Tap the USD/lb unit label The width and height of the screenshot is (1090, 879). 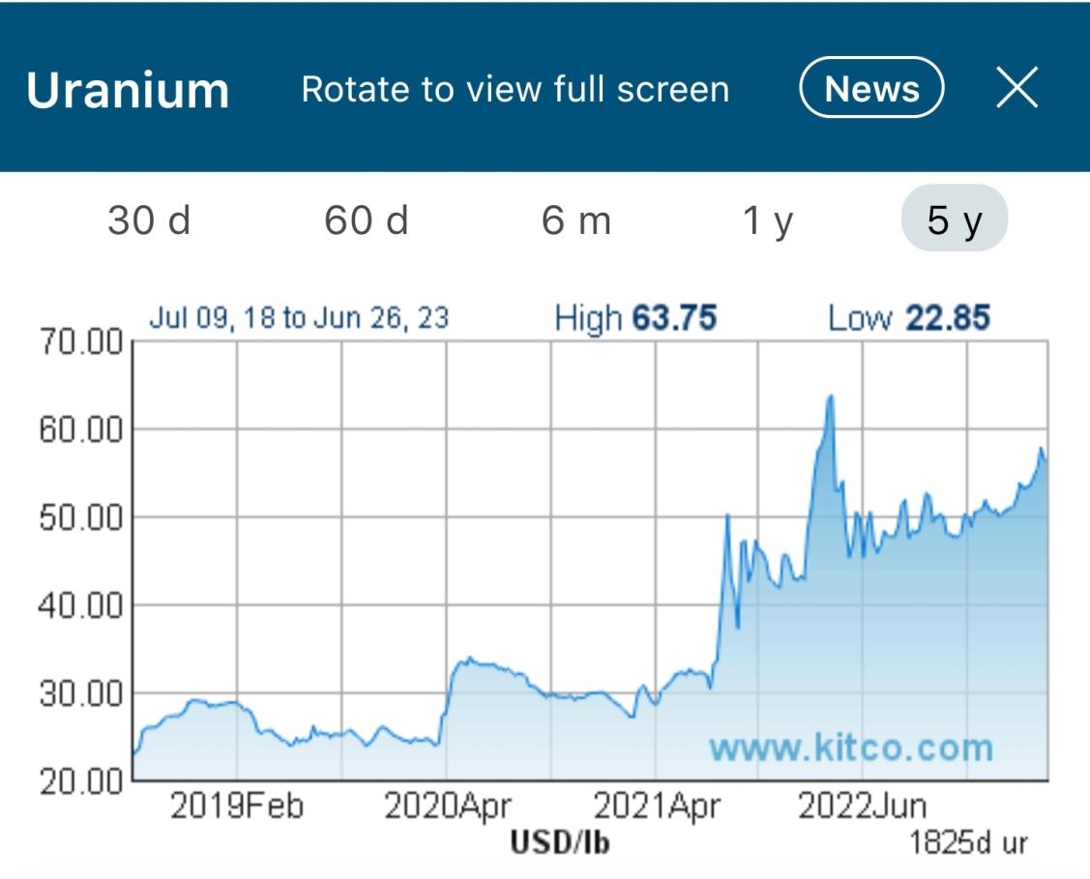tap(560, 842)
